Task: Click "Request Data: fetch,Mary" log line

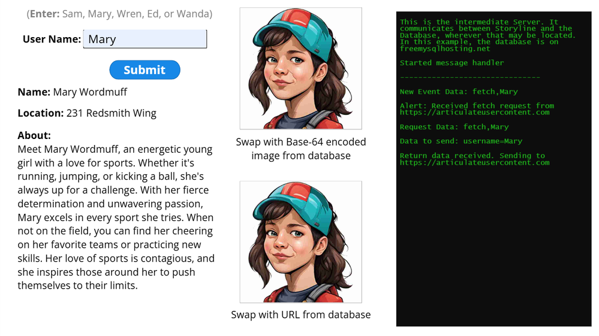Action: (454, 127)
